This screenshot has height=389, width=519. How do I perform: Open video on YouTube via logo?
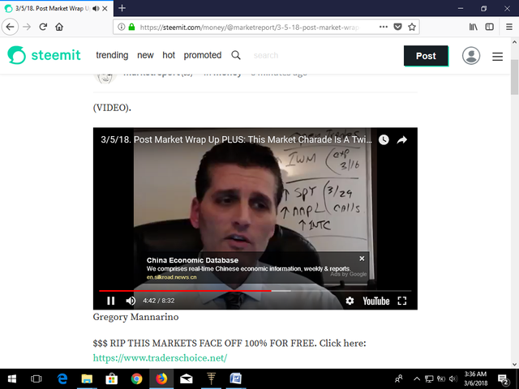coord(376,301)
